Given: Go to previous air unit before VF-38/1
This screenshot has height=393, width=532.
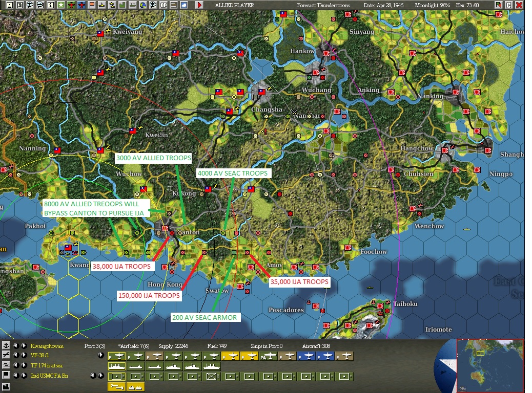Looking at the screenshot, I should pyautogui.click(x=16, y=355).
